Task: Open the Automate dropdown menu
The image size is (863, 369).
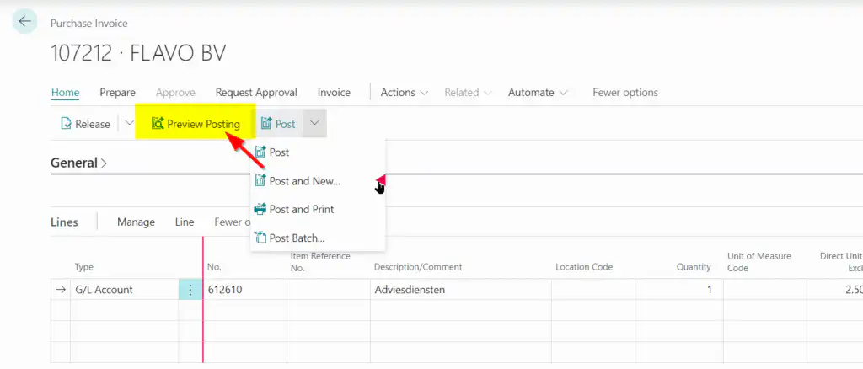Action: (x=538, y=93)
